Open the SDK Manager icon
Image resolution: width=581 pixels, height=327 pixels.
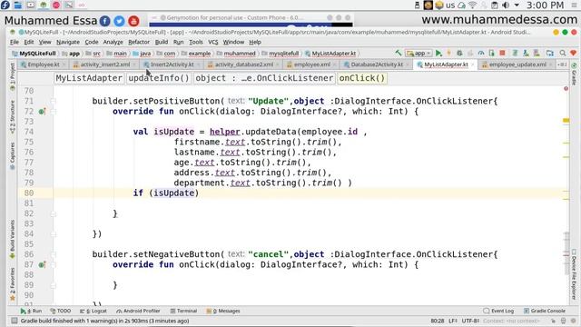point(526,53)
